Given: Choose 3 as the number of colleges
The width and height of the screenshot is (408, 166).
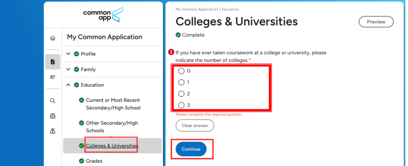Looking at the screenshot, I should click(x=181, y=105).
